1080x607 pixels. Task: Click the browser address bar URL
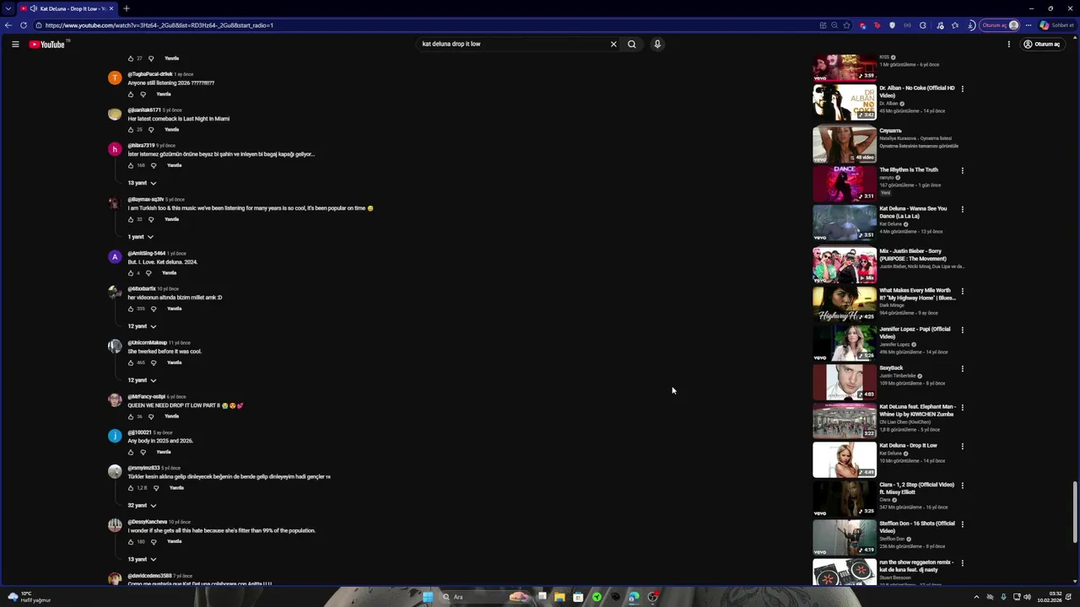click(x=159, y=25)
